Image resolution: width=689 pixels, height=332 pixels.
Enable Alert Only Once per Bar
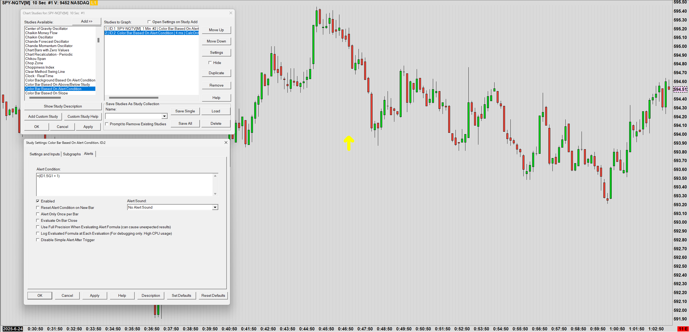tap(38, 214)
